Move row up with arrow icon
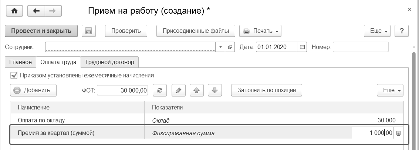Image resolution: width=419 pixels, height=150 pixels. [197, 90]
